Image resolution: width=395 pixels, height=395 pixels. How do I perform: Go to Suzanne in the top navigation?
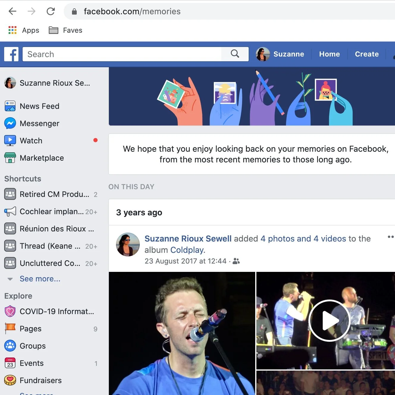click(x=289, y=54)
